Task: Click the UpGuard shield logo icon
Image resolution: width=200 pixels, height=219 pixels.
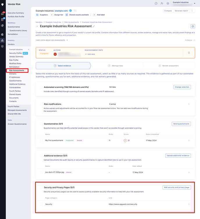Action: pos(2,4)
